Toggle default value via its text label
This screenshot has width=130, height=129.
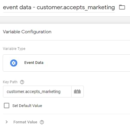coord(27,106)
